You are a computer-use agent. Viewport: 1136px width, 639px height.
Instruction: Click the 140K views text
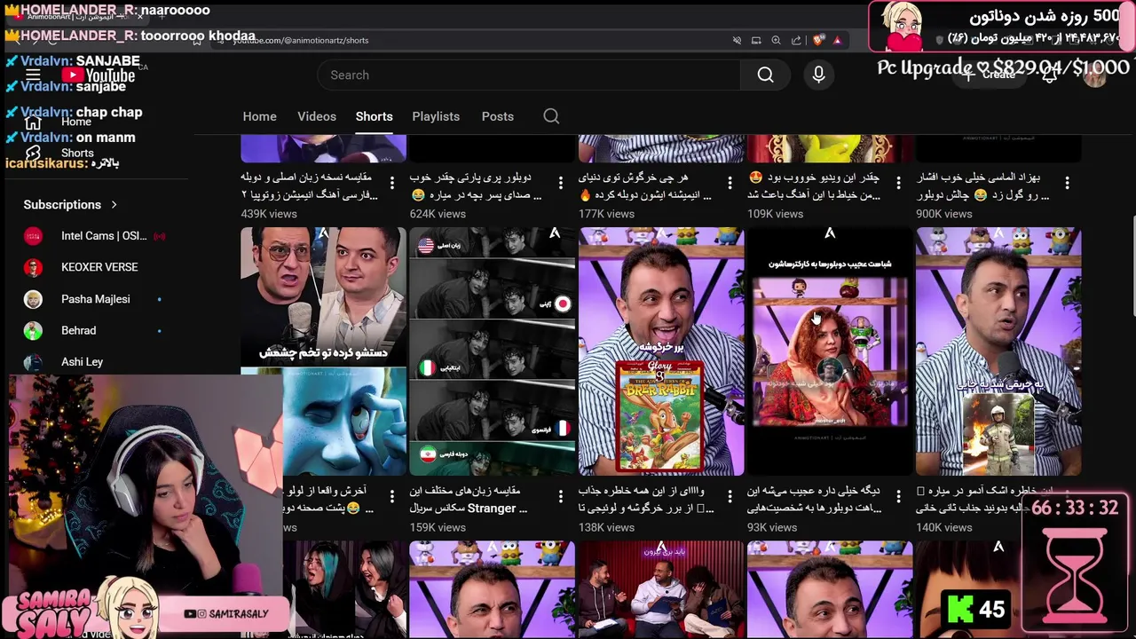pyautogui.click(x=943, y=527)
